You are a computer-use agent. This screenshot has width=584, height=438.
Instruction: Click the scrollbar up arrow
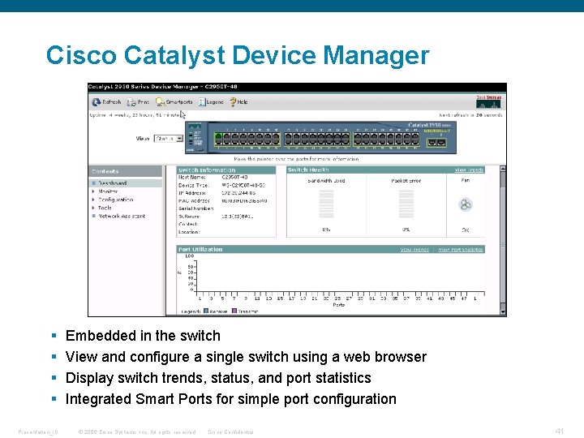click(503, 169)
